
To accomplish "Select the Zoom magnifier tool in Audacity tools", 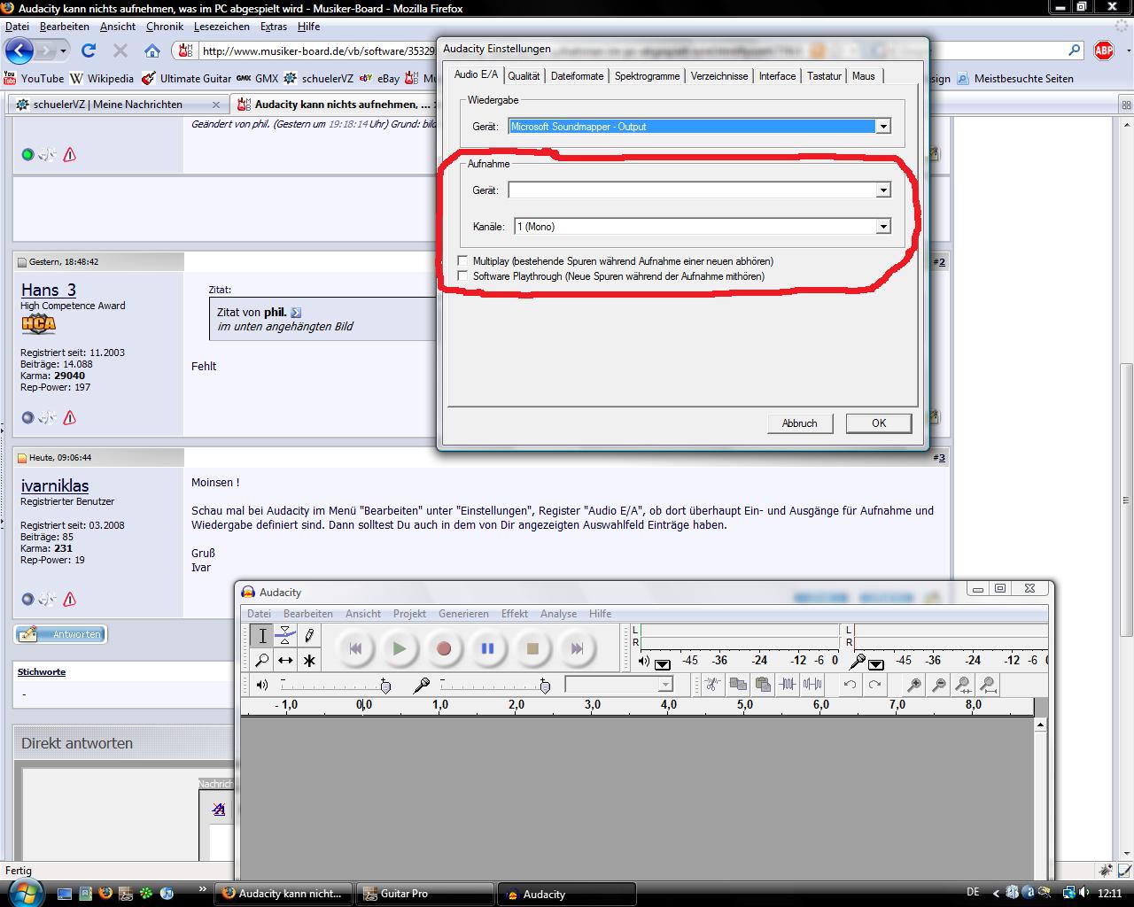I will [x=262, y=660].
